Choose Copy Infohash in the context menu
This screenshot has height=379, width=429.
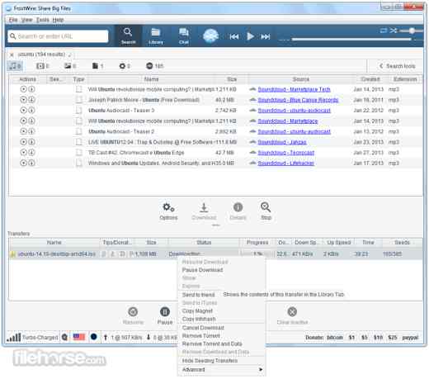coord(199,319)
